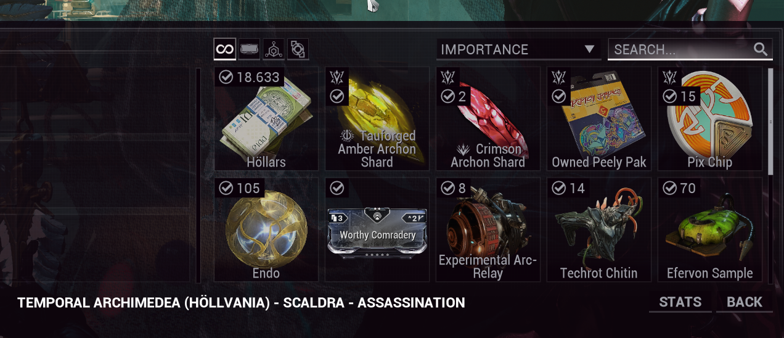
Task: Click the IMPORTANCE dropdown arrow
Action: [x=589, y=49]
